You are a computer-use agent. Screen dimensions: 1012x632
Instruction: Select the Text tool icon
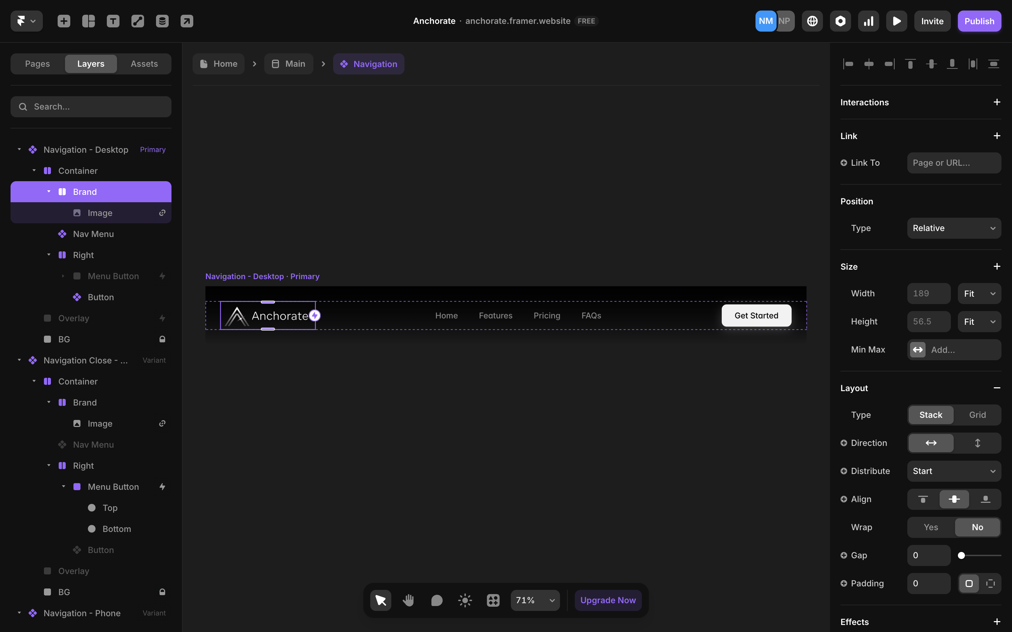coord(113,21)
